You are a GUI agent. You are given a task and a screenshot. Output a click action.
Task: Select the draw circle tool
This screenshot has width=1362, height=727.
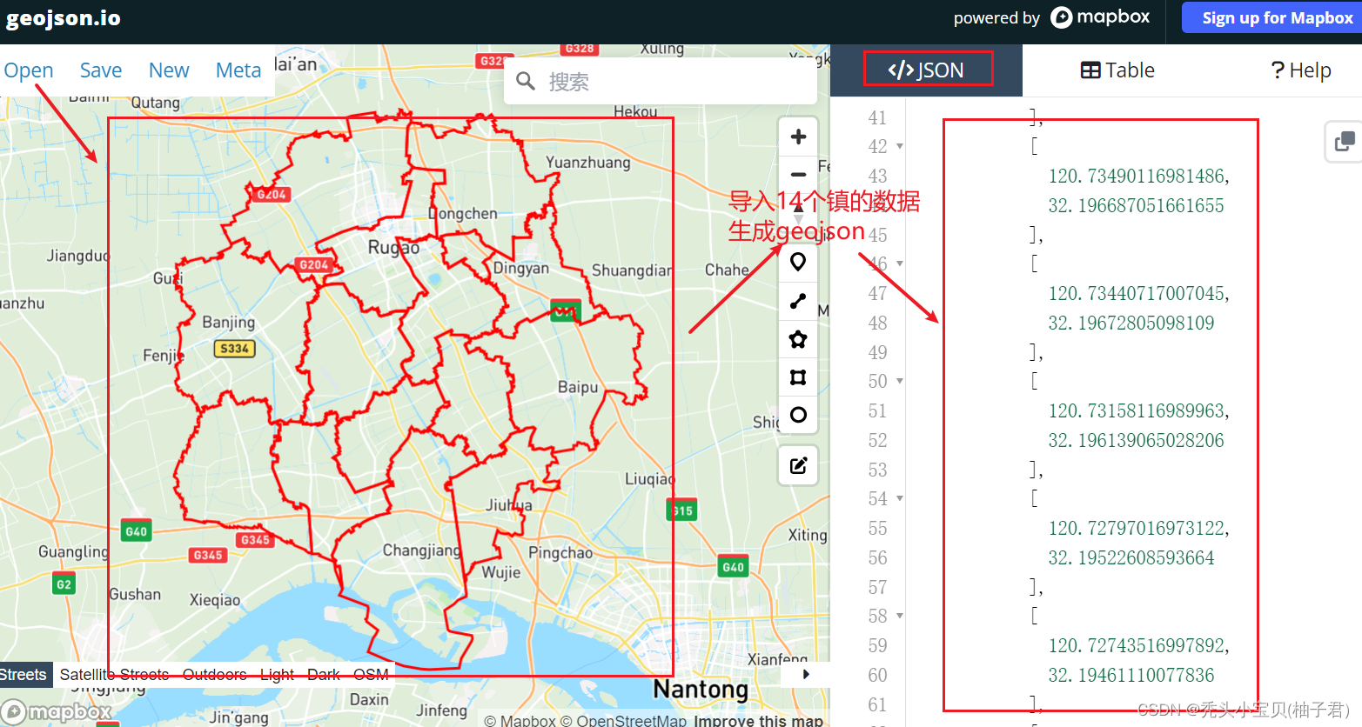(798, 415)
